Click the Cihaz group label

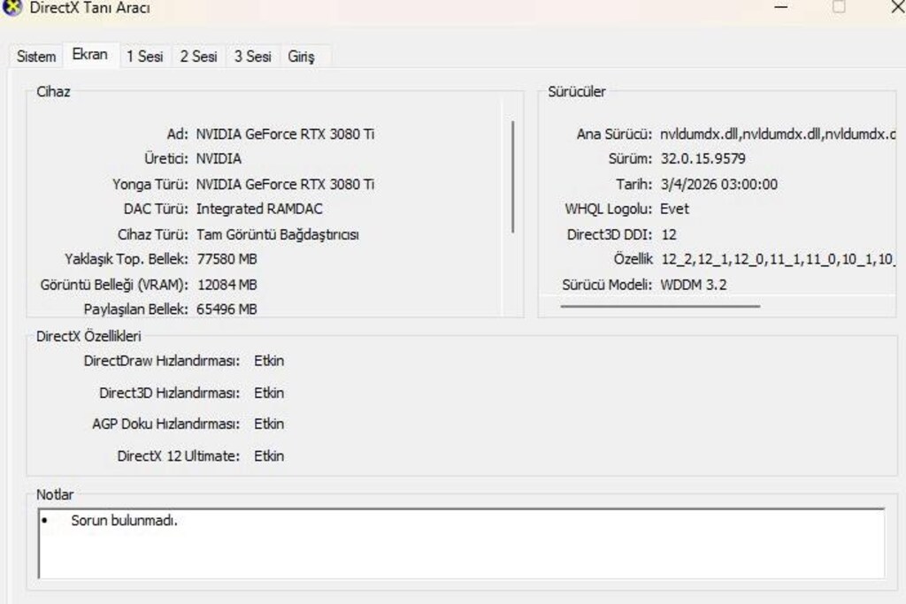click(x=53, y=92)
